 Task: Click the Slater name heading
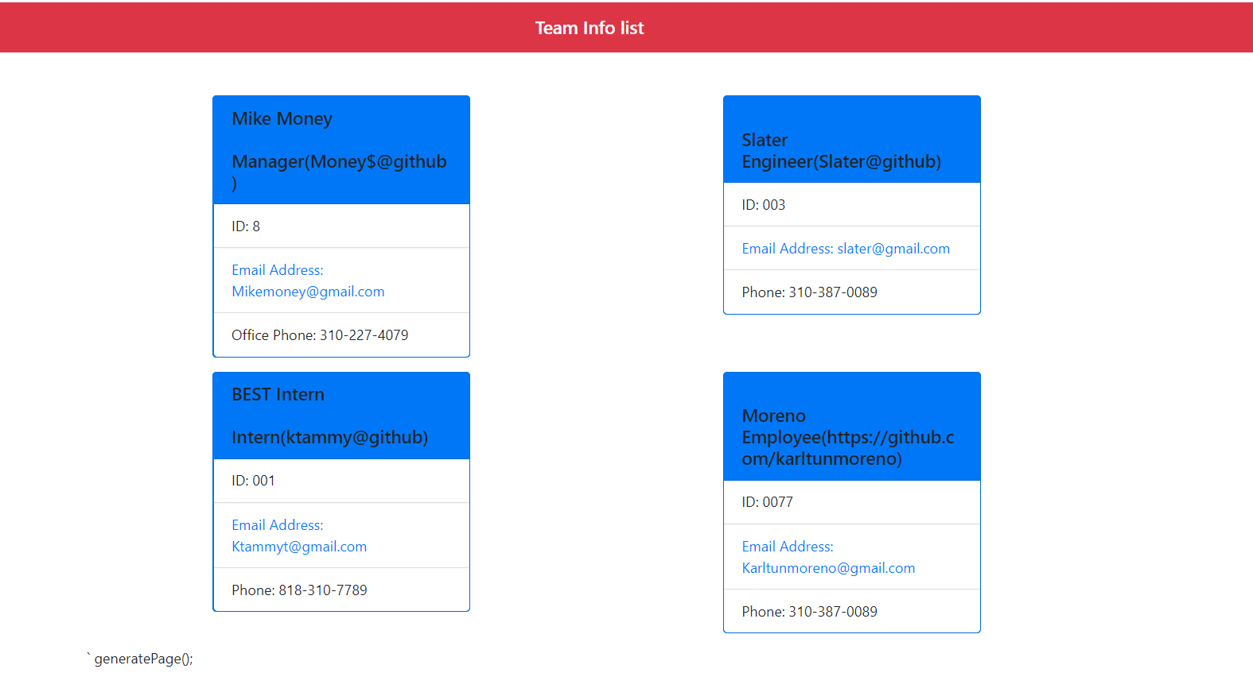tap(765, 140)
